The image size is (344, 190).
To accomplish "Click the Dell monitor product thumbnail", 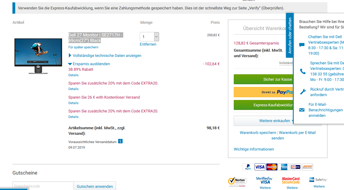I will pyautogui.click(x=38, y=56).
